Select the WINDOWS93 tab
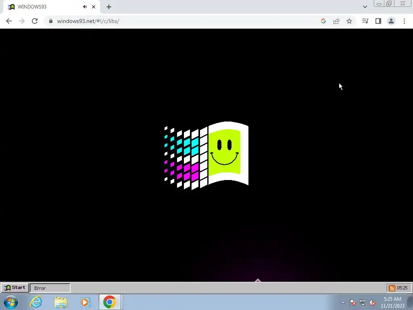This screenshot has width=413, height=310. 51,7
